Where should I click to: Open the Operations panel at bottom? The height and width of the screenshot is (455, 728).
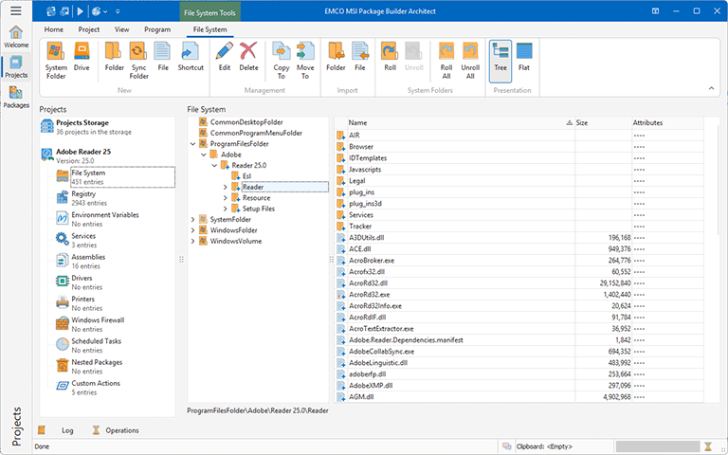click(x=121, y=430)
